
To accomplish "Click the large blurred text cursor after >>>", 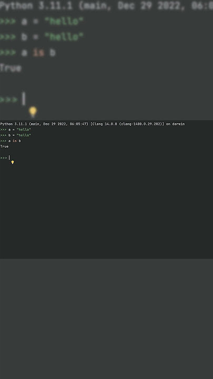I will [24, 98].
